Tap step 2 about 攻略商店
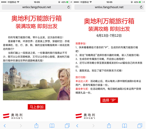 pos(108,55)
